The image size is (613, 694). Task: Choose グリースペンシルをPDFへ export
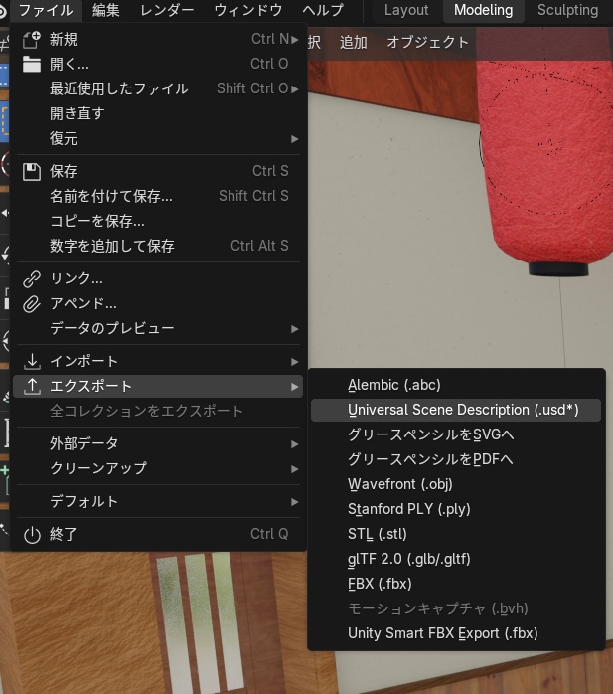[456, 459]
